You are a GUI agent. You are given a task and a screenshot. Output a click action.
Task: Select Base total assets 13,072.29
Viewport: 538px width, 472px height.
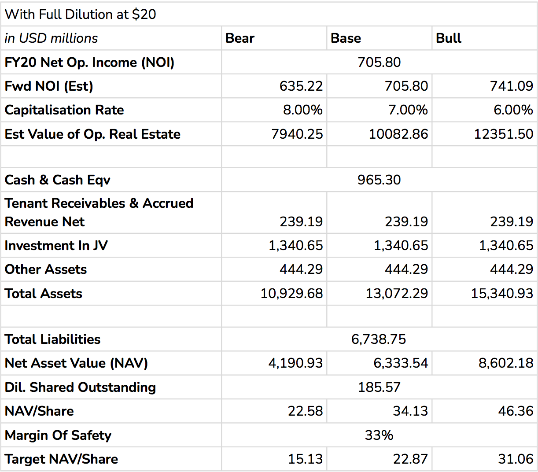pos(379,293)
